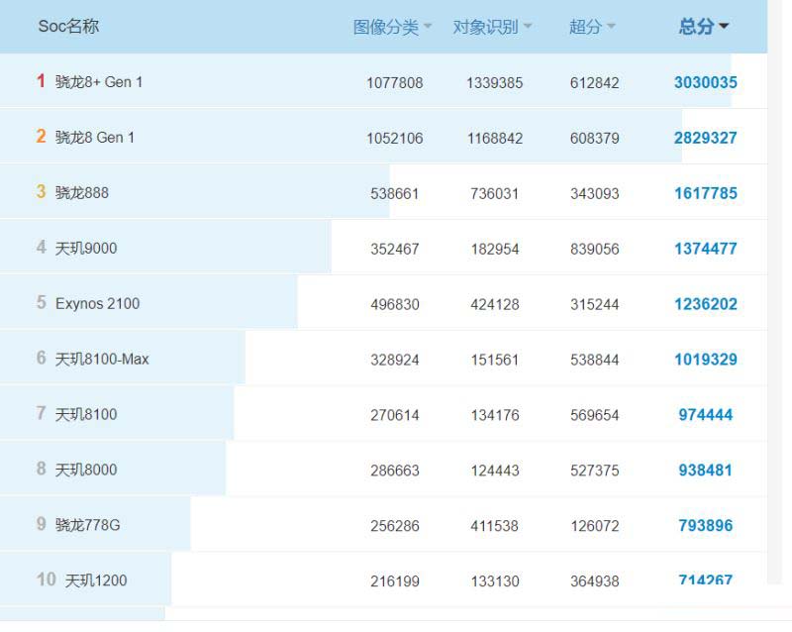Click value 256286 in 骁龙778G row
792x632 pixels.
(x=394, y=526)
